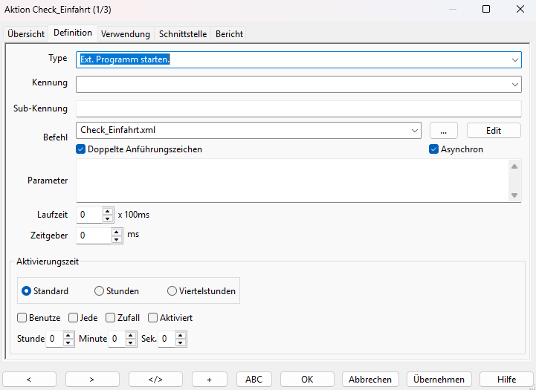The image size is (536, 390).
Task: Open the XML view '</>' button
Action: (155, 379)
